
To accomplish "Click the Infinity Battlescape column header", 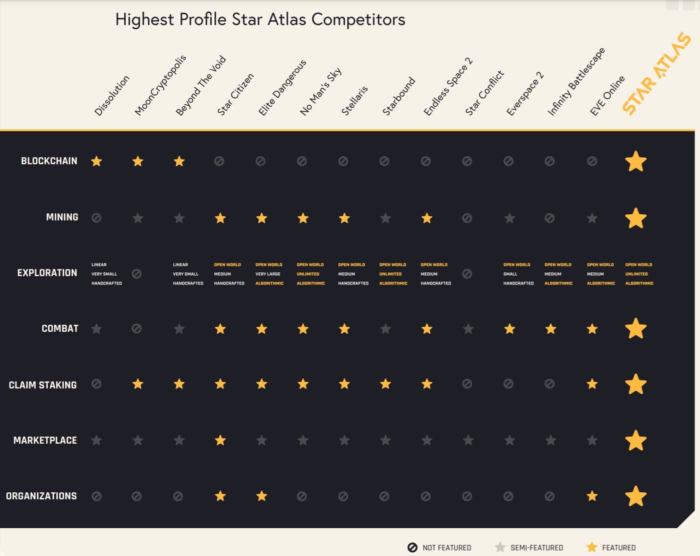I will (576, 82).
